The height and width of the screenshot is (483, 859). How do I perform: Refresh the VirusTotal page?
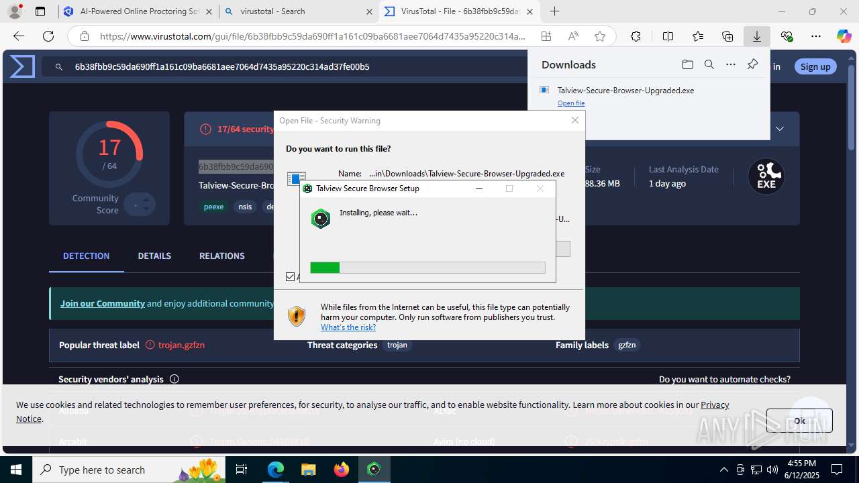click(48, 36)
